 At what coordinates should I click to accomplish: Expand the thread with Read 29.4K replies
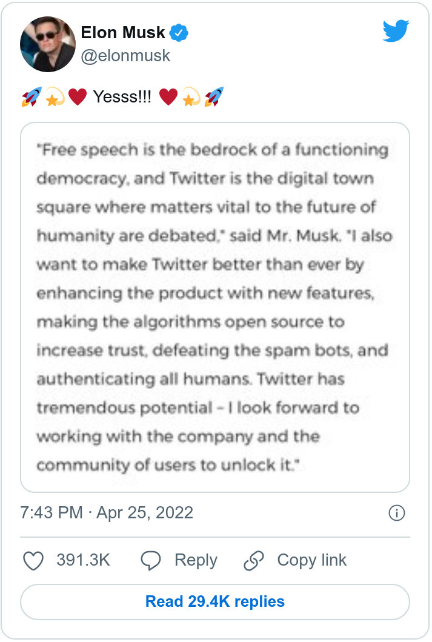215,601
